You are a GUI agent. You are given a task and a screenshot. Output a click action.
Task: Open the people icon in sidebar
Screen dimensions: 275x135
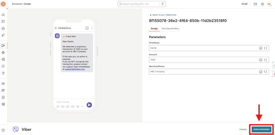3,84
